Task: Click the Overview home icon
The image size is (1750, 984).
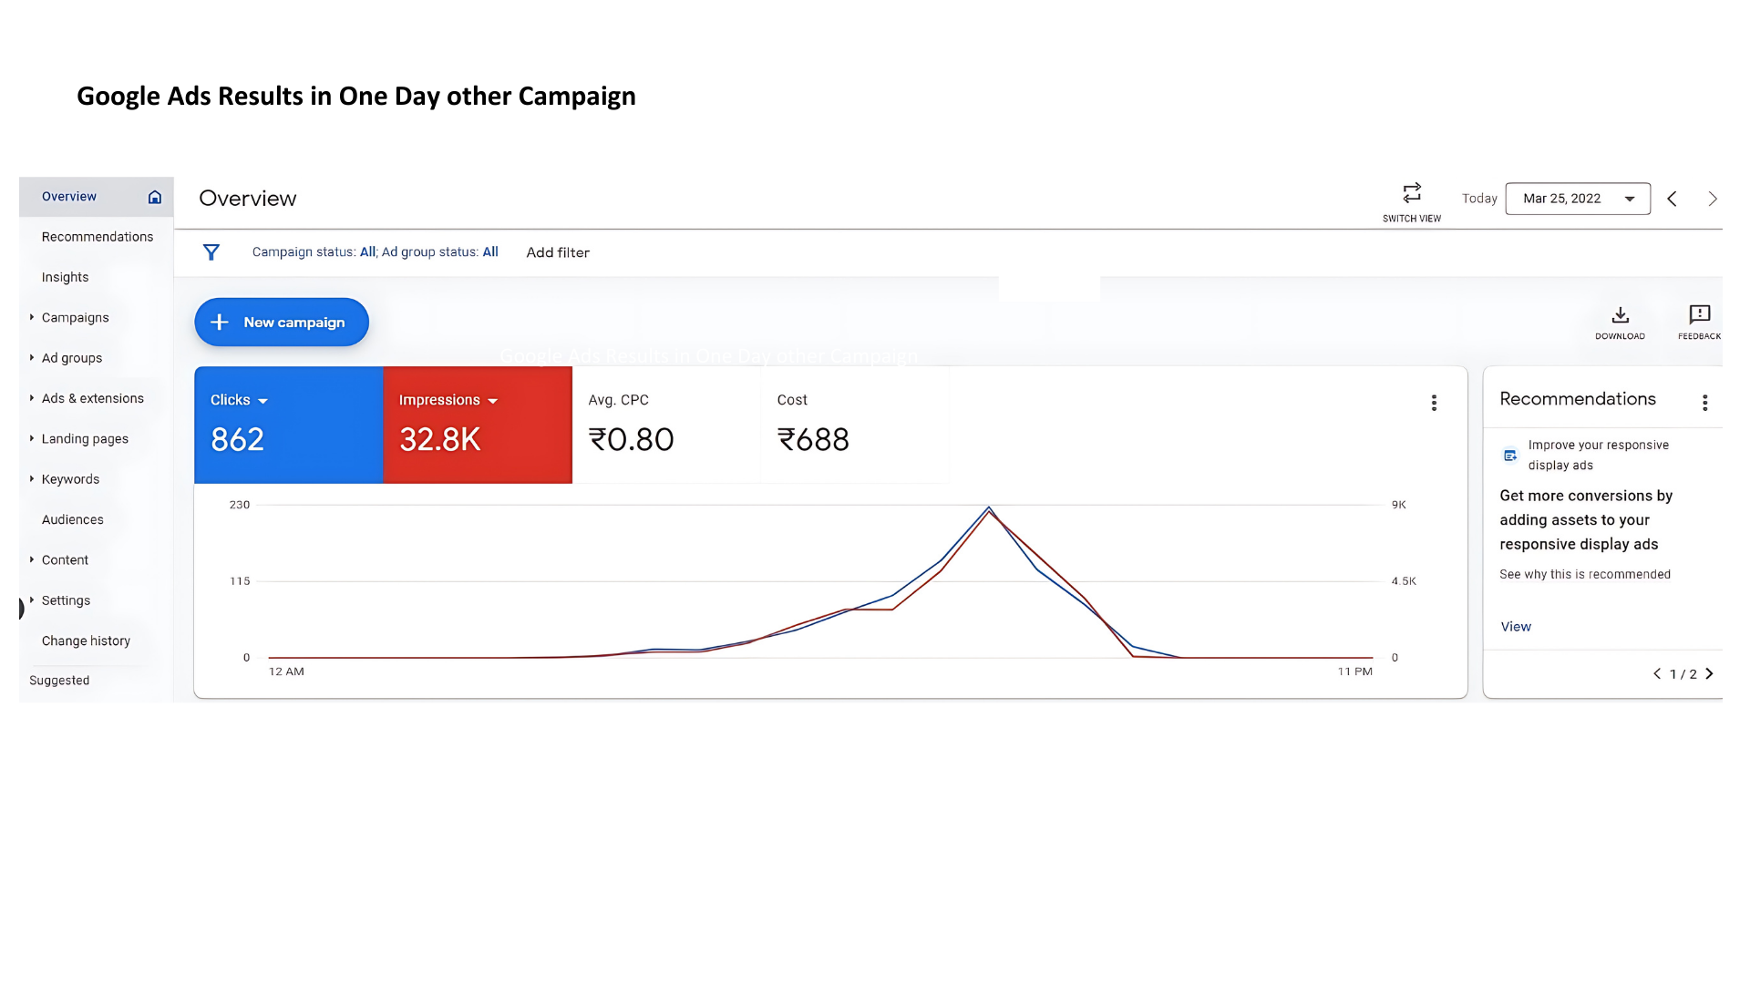Action: coord(155,197)
